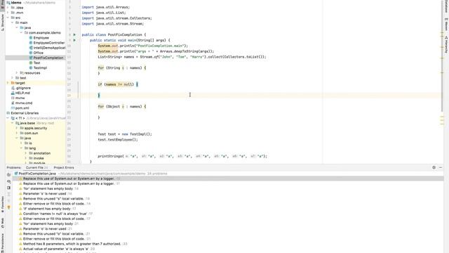Switch to the Current File tab
449x253 pixels.
click(36, 167)
